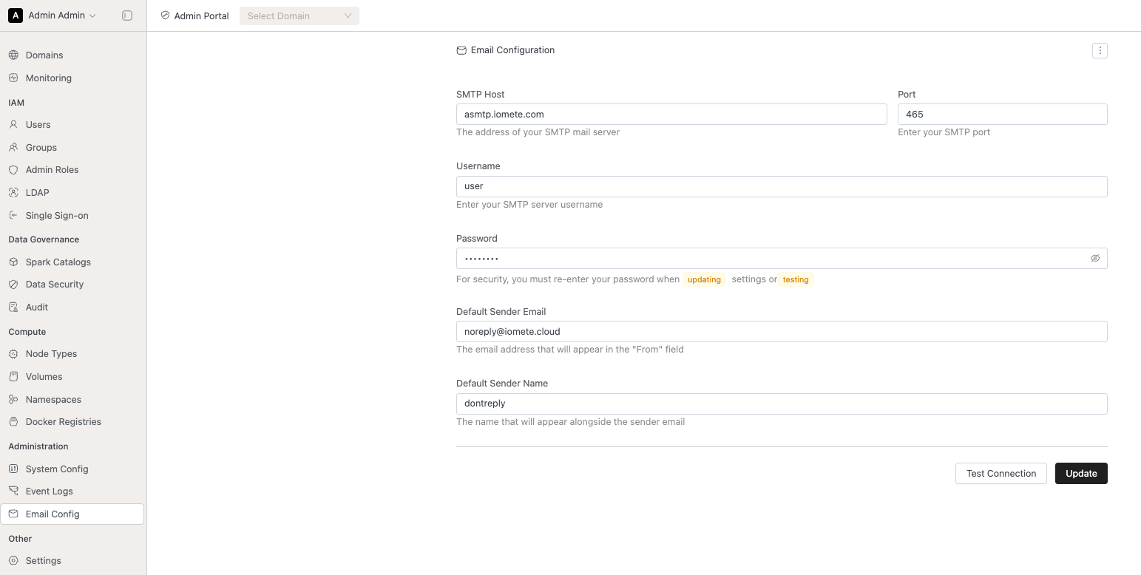Click the SMTP Host input field
Image resolution: width=1141 pixels, height=575 pixels.
671,114
